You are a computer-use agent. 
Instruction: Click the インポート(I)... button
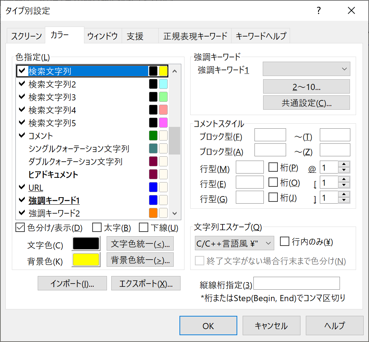click(x=72, y=283)
